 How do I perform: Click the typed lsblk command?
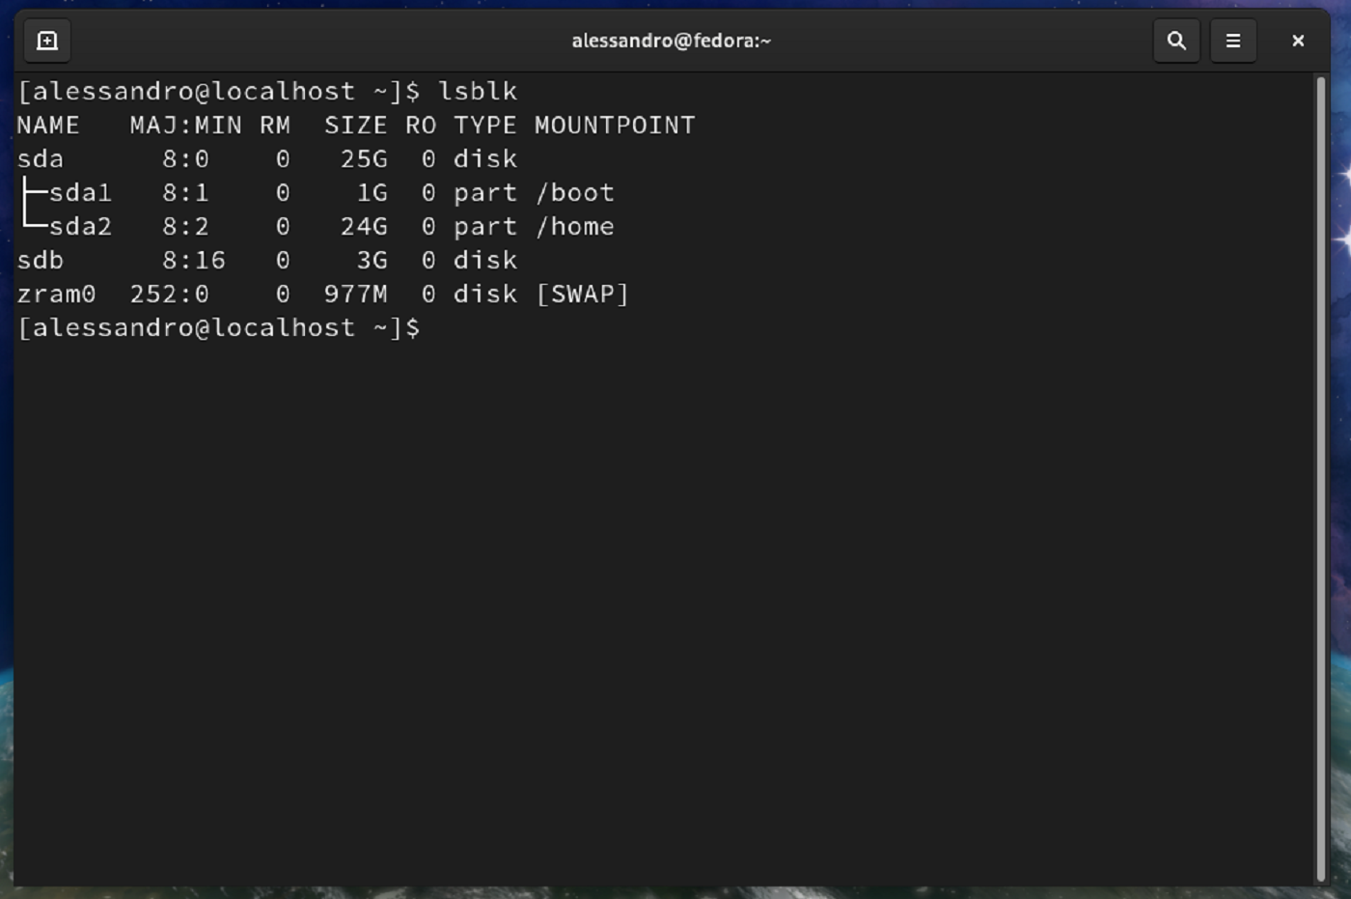click(x=478, y=91)
